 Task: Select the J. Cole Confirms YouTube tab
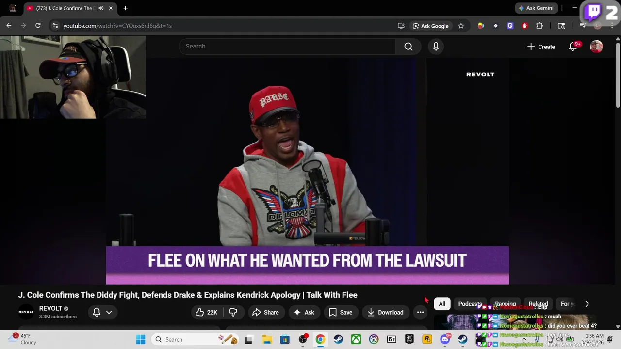[70, 8]
